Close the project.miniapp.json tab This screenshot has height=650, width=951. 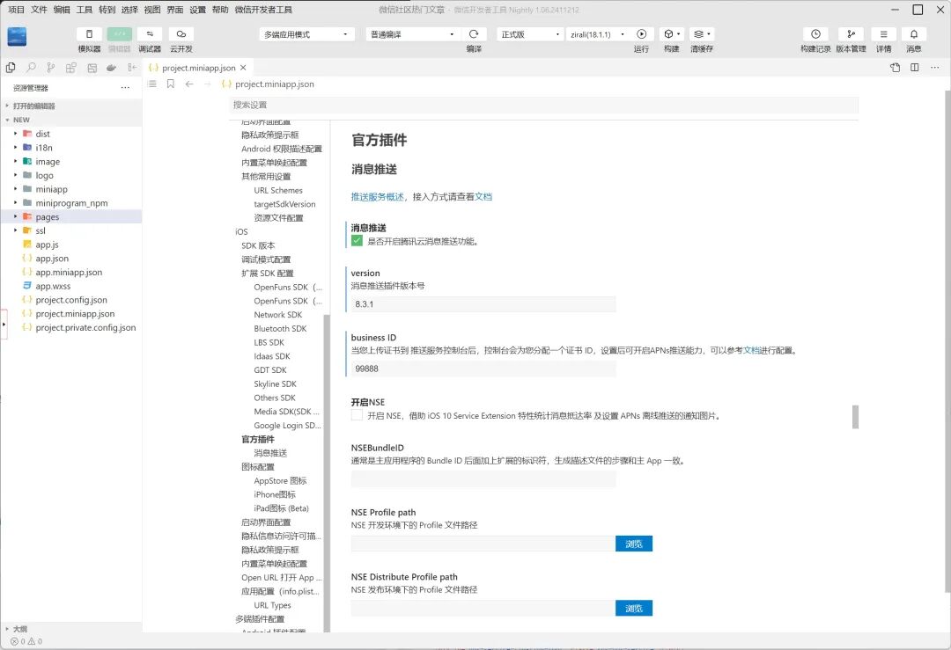click(x=243, y=68)
